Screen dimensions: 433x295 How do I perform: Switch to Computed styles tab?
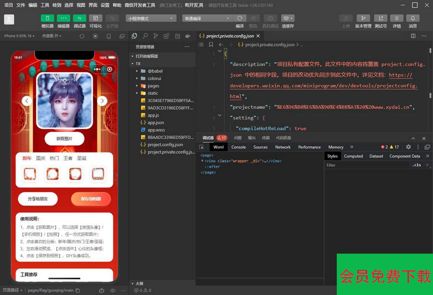pyautogui.click(x=353, y=156)
